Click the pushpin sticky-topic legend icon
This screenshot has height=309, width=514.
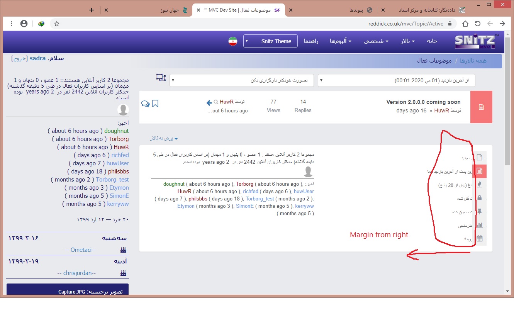480,212
